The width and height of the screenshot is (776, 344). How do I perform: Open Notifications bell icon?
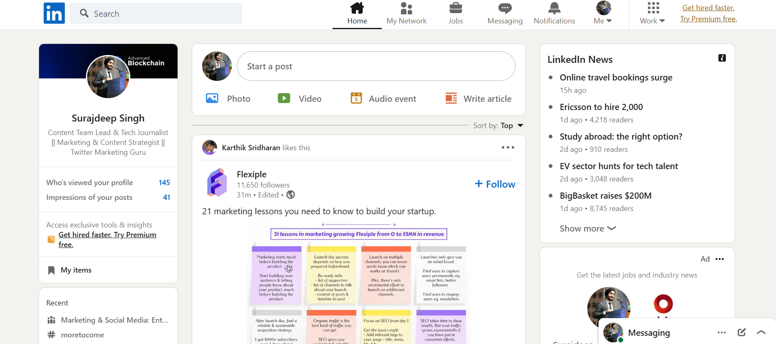[554, 8]
